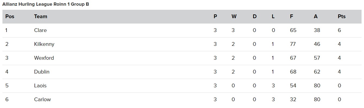The height and width of the screenshot is (108, 364).
Task: Click the F column header
Action: (291, 16)
